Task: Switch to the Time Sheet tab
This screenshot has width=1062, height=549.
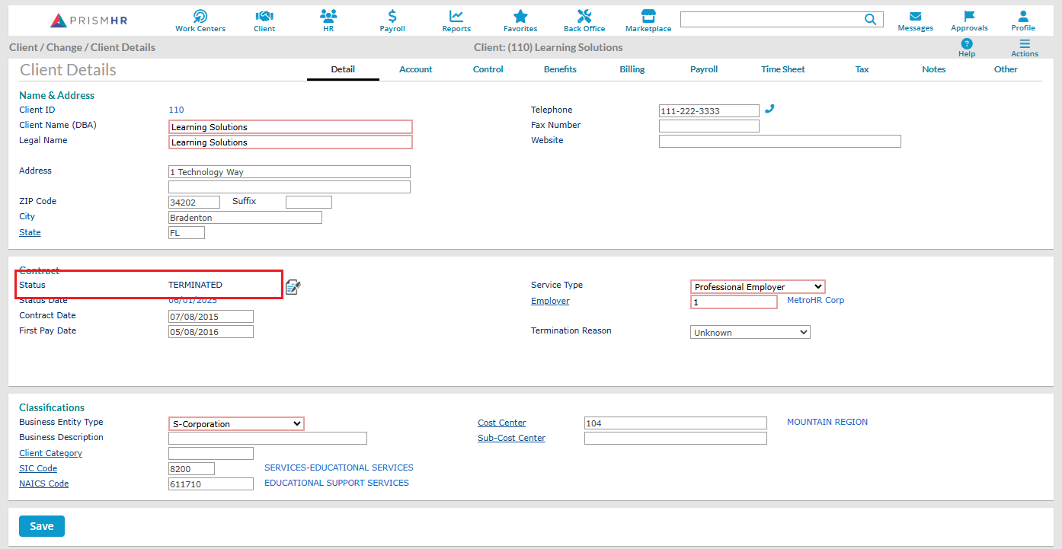Action: 782,69
